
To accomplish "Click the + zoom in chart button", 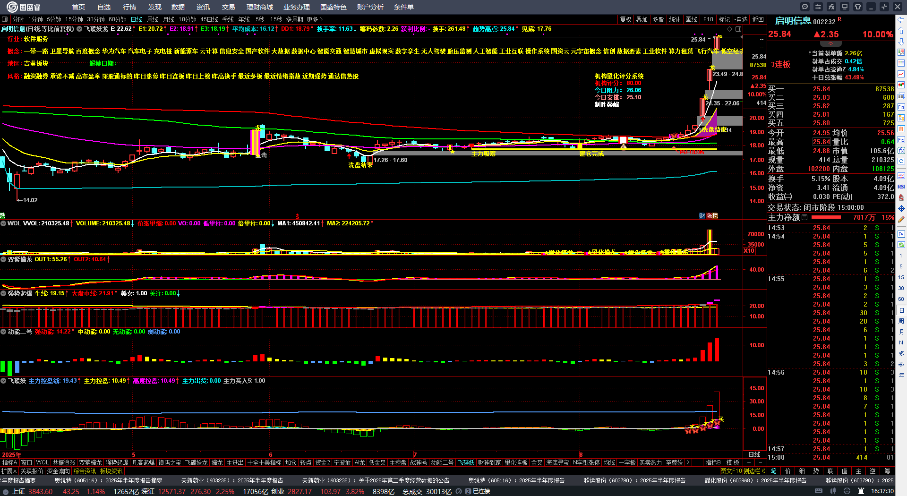I will coord(749,462).
